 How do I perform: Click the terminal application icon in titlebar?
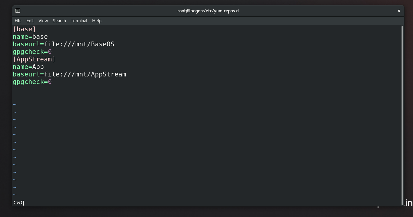click(x=18, y=11)
